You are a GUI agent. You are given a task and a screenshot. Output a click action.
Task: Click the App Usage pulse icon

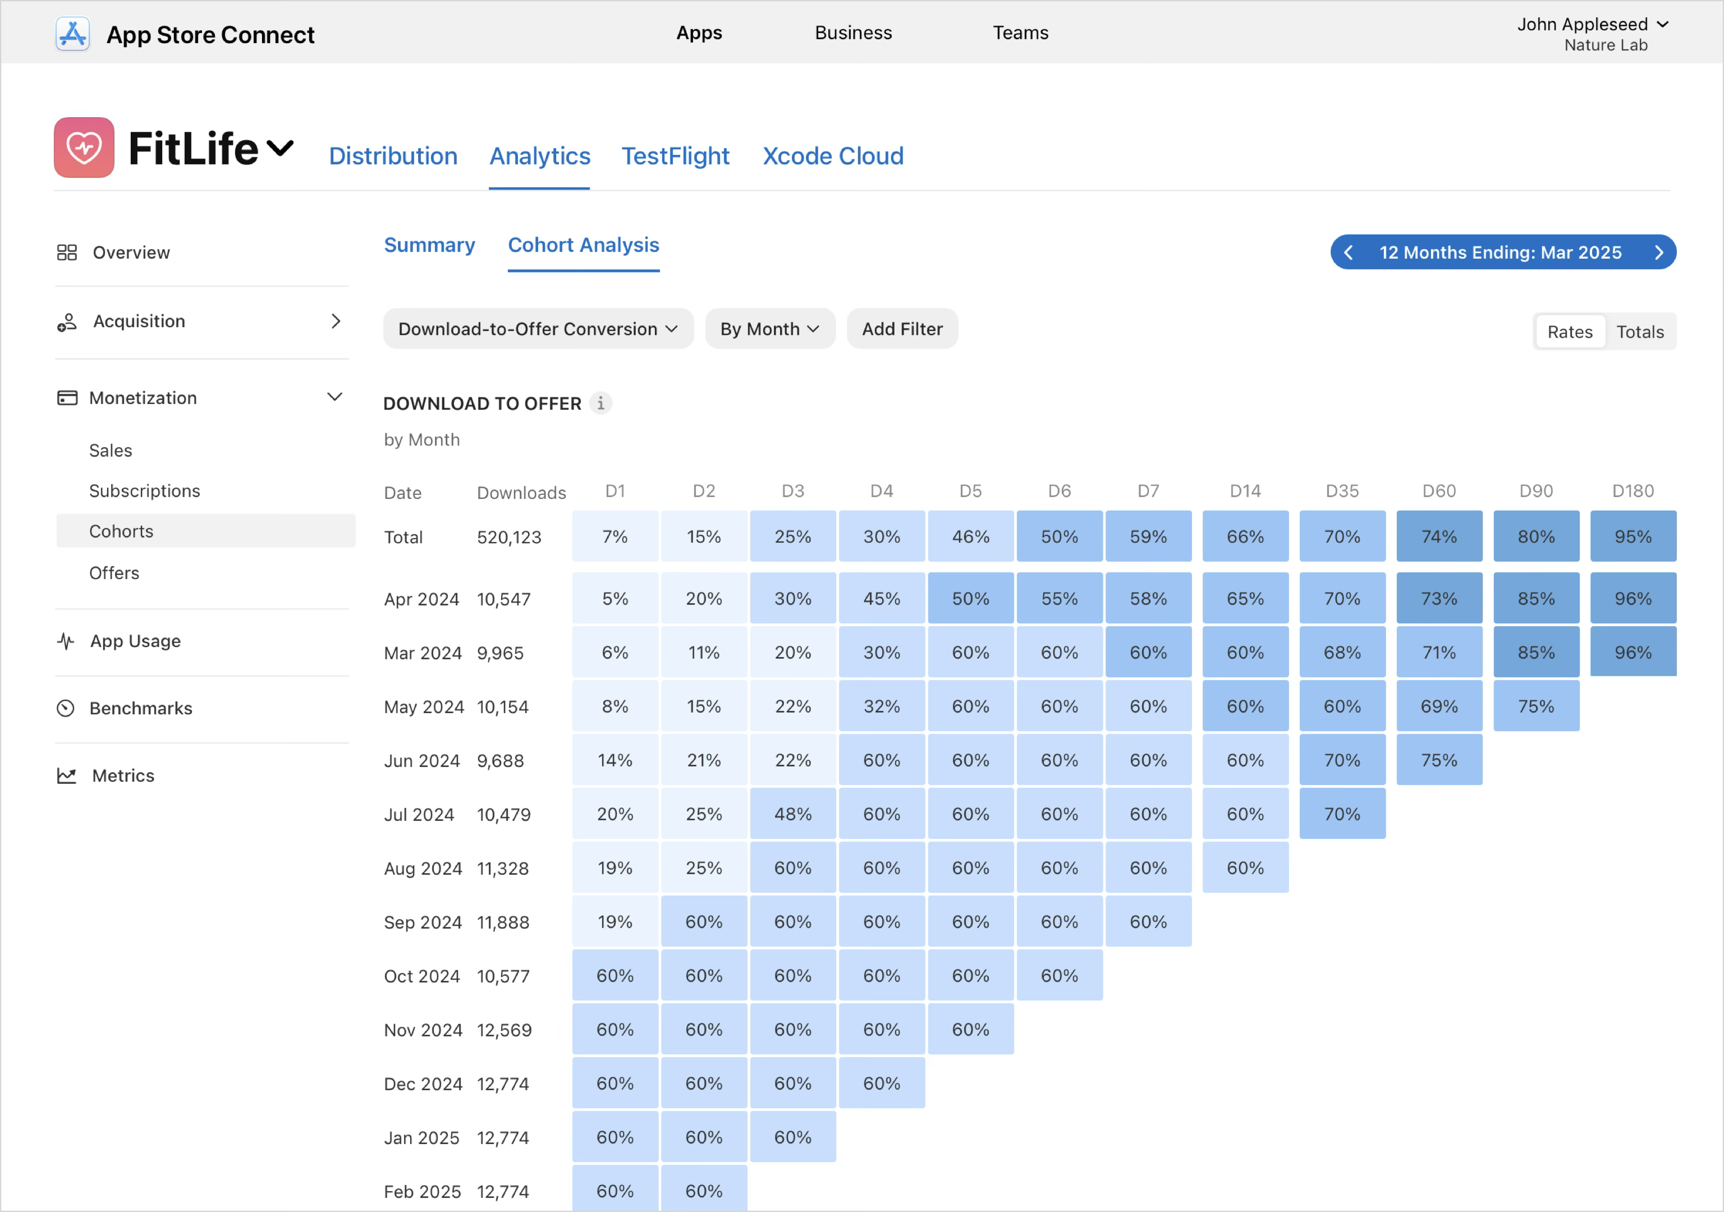[x=66, y=641]
